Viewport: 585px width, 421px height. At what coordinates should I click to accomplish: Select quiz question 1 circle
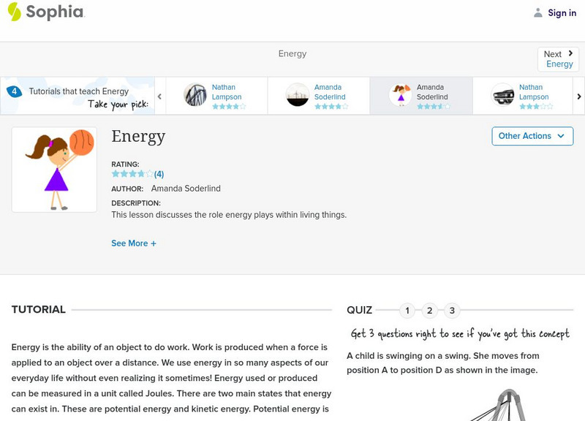click(x=407, y=311)
